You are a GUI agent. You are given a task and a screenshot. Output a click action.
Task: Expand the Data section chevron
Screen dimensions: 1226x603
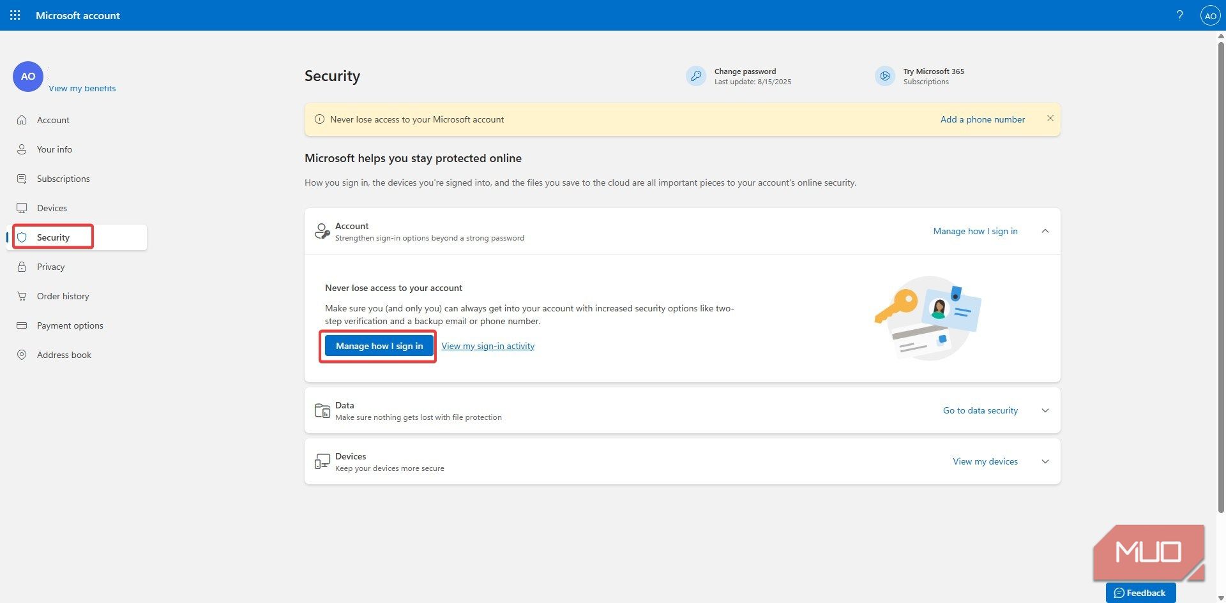coord(1045,410)
